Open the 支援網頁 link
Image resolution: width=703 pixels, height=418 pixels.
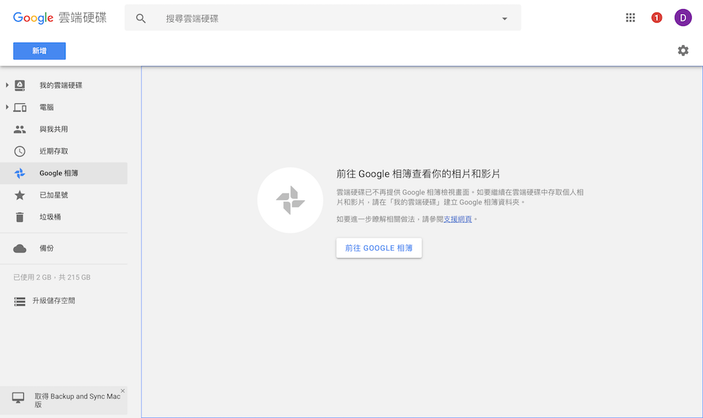458,219
